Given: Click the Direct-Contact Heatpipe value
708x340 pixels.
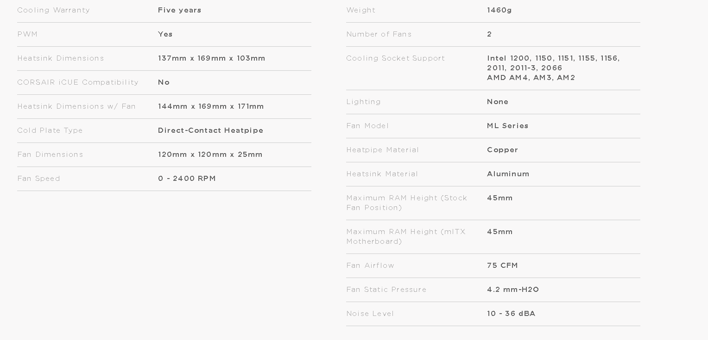Looking at the screenshot, I should pyautogui.click(x=210, y=130).
